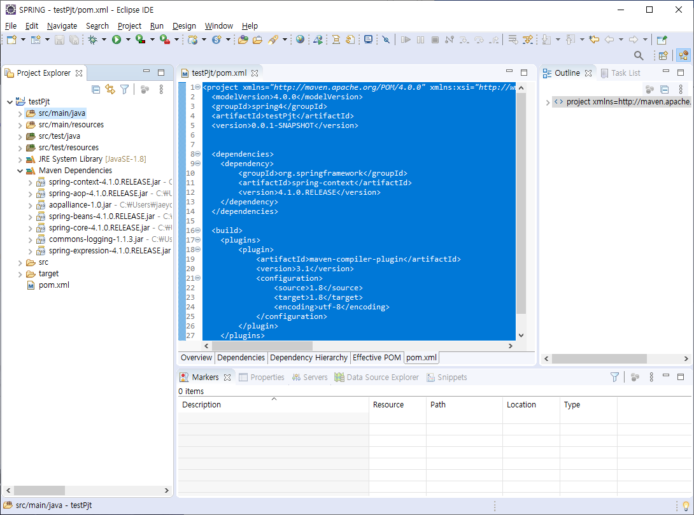Select commons-logging-1.1.3.jar entry
Screen dimensions: 694x515
coord(96,239)
